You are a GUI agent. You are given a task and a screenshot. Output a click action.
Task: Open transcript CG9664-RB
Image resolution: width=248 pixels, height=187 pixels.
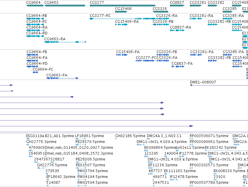pyautogui.click(x=36, y=16)
